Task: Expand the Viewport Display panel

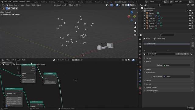Action: pyautogui.click(x=151, y=87)
